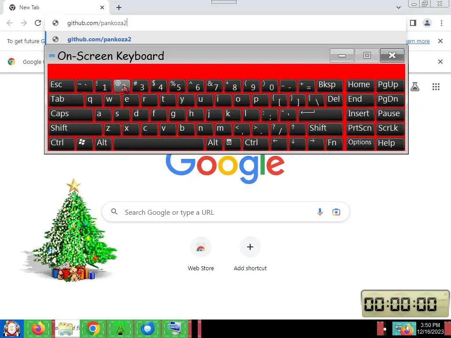
Task: Toggle ScrLk key
Action: click(x=390, y=129)
